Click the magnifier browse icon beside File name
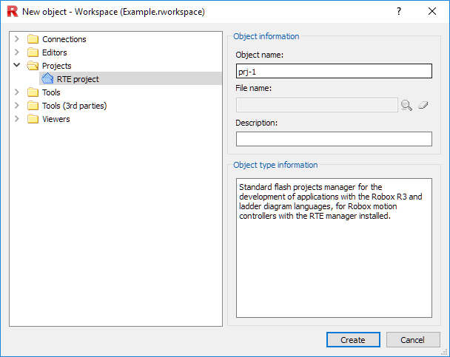Image resolution: width=450 pixels, height=357 pixels. (406, 105)
